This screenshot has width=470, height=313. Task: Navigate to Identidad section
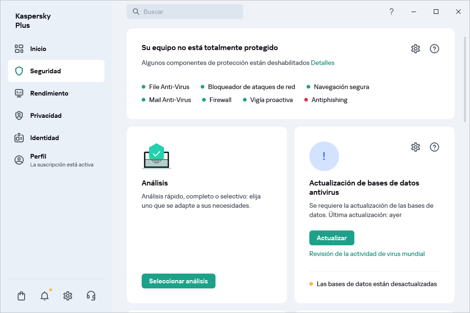(x=44, y=138)
